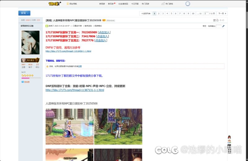Open the round user avatar in header

tap(188, 4)
